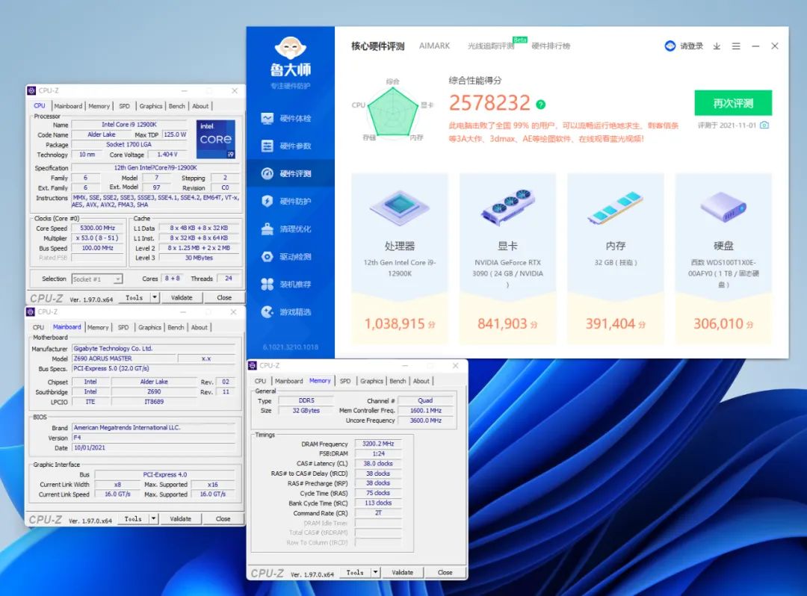Viewport: 807px width, 596px height.
Task: Click the Tools button in CPU-Z Memory window
Action: pyautogui.click(x=355, y=572)
